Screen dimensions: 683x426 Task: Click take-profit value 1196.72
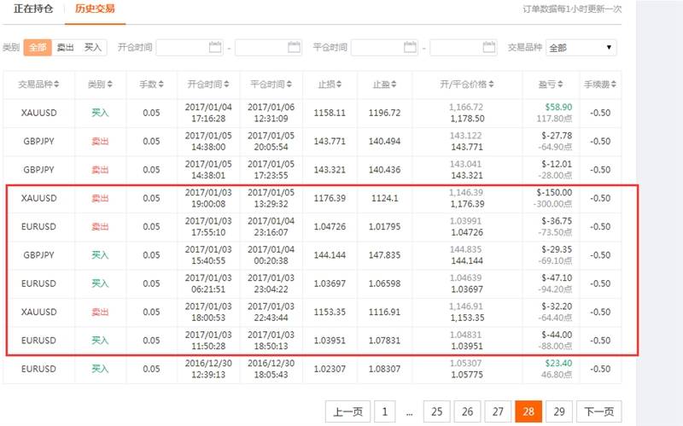click(x=385, y=113)
